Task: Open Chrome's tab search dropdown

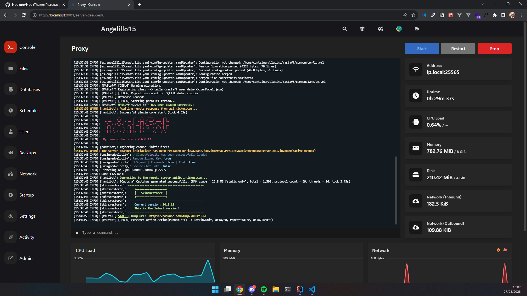Action: click(x=483, y=4)
